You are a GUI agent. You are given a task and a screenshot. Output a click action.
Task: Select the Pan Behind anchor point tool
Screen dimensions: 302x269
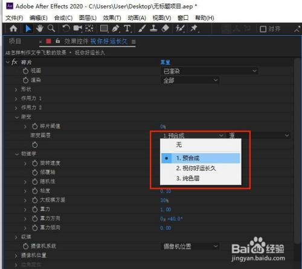[x=89, y=28]
